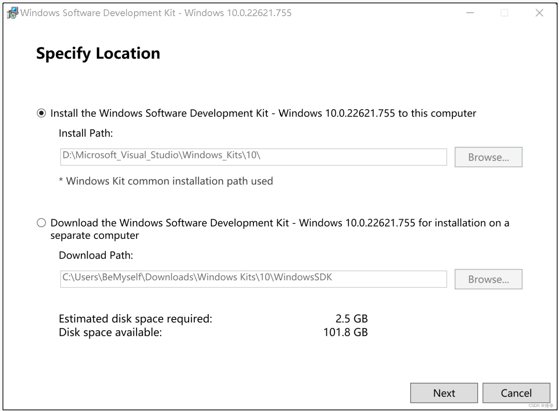Viewport: 559px width, 411px height.
Task: Browse for the download path folder
Action: tap(488, 279)
